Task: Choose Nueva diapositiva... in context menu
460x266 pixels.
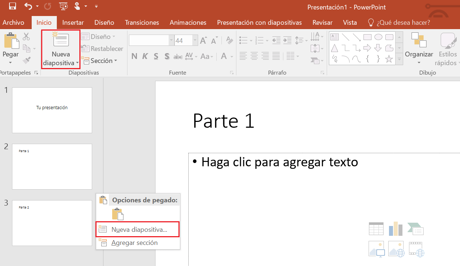Action: pos(138,230)
